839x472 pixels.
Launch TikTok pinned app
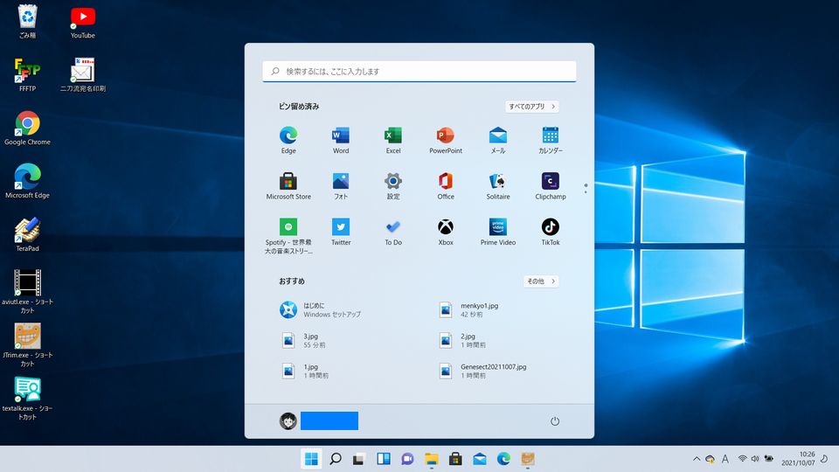click(550, 227)
